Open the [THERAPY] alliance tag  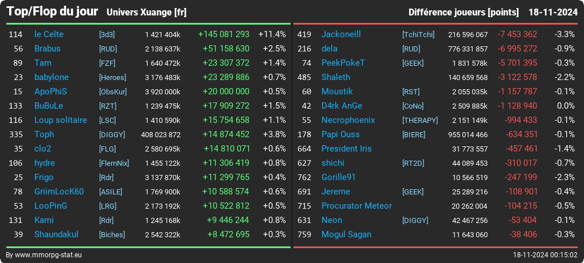(x=420, y=121)
